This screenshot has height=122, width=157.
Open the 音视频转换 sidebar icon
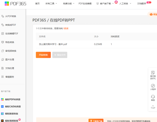(3, 51)
